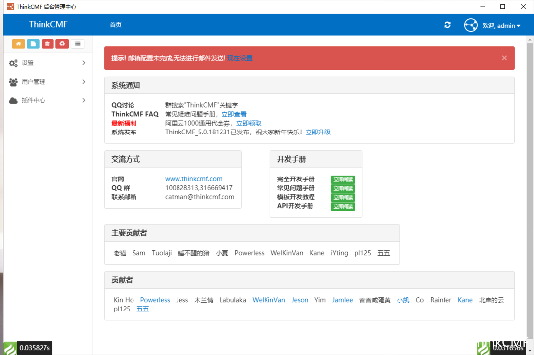Click the users icon beside 用户管理
This screenshot has width=534, height=355.
pyautogui.click(x=13, y=82)
